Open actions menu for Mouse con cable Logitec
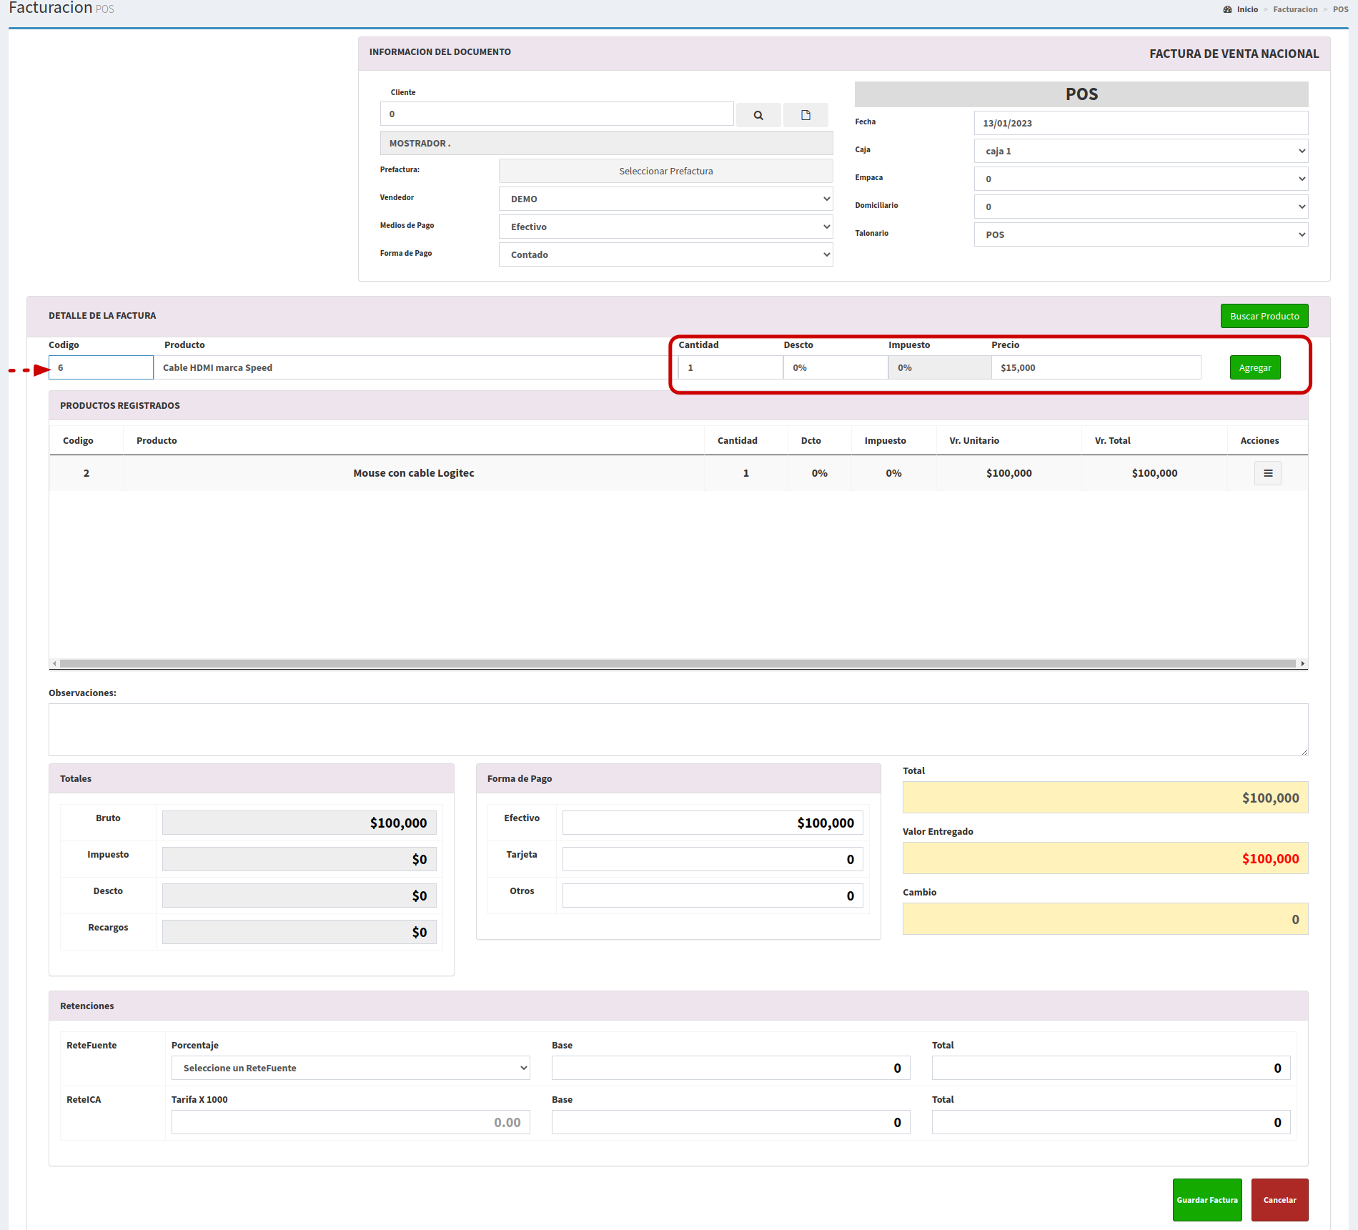The width and height of the screenshot is (1358, 1230). 1267,473
